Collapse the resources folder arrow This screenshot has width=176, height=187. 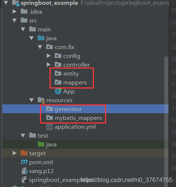[x=31, y=100]
